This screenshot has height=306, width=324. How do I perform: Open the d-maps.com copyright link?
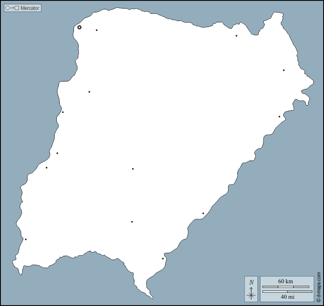tap(319, 287)
